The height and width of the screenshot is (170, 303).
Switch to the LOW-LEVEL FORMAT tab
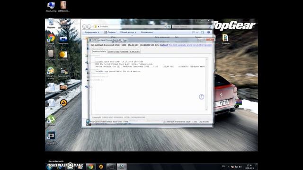[x=118, y=52]
